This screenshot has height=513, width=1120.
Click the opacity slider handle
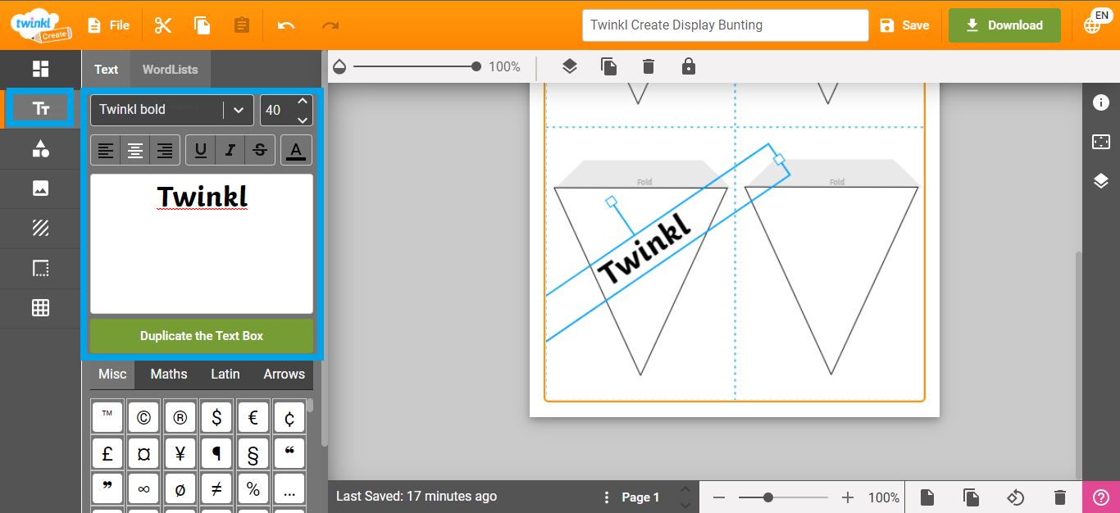pyautogui.click(x=476, y=66)
